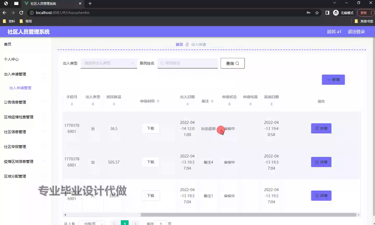This screenshot has width=375, height=225.
Task: Open the incognito mode indicator
Action: (343, 12)
